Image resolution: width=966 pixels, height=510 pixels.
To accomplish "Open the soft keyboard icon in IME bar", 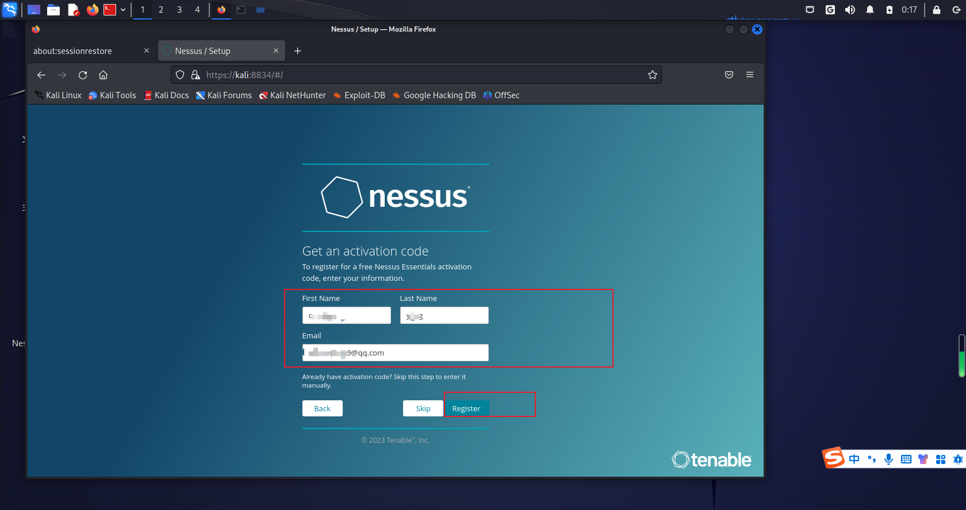I will click(x=906, y=459).
